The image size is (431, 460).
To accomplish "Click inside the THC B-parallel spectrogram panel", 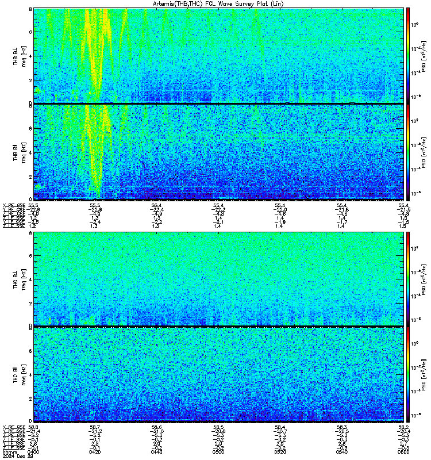I will click(218, 375).
